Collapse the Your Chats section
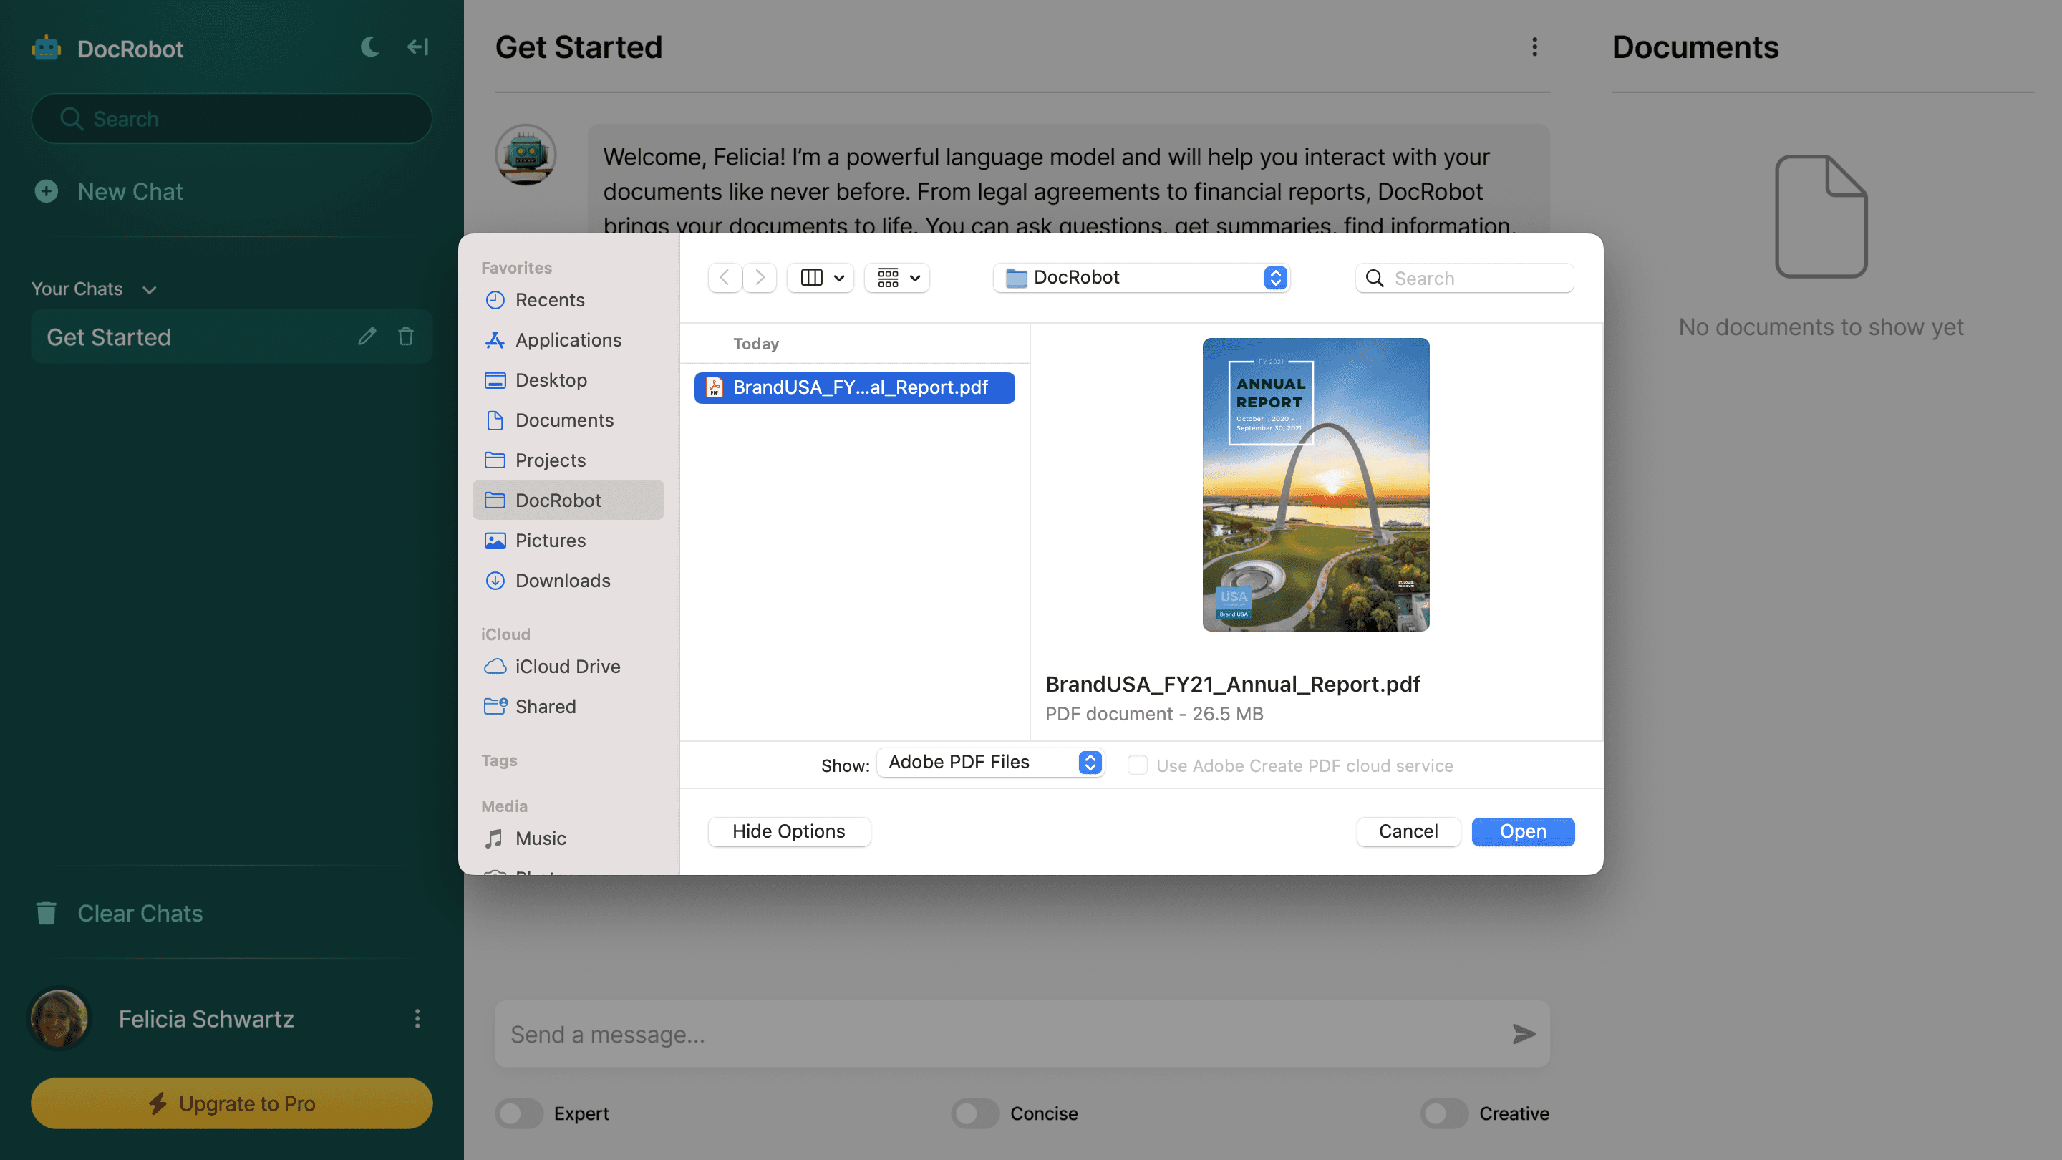This screenshot has width=2062, height=1160. [149, 290]
